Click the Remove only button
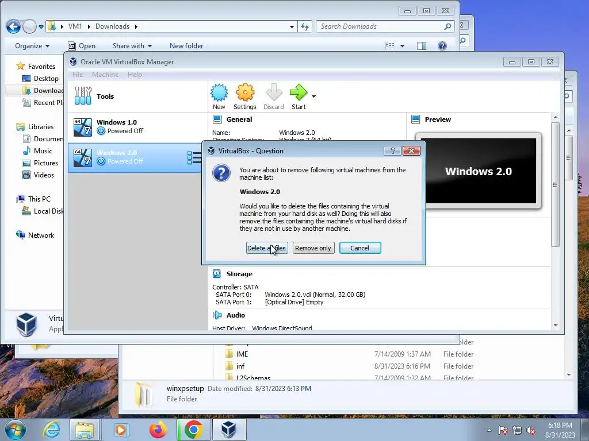Screen dimensions: 589x441 point(313,248)
